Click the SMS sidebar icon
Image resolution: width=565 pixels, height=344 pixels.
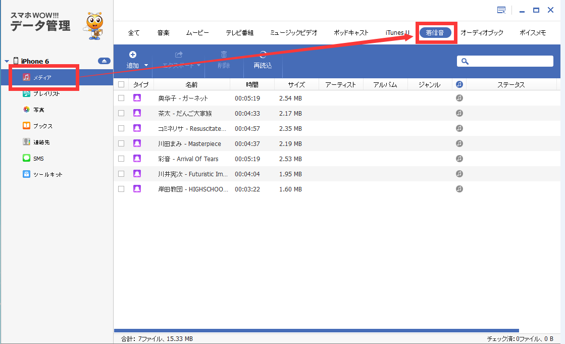[26, 158]
